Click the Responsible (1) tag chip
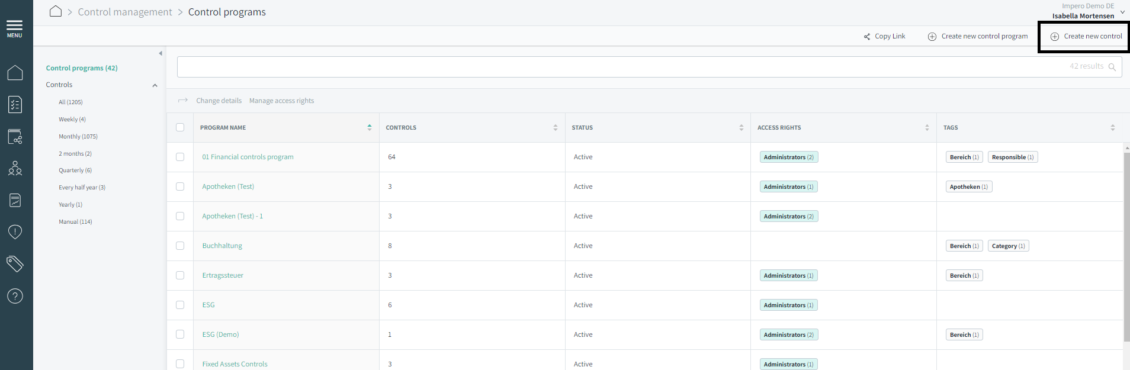This screenshot has height=370, width=1130. [x=1013, y=157]
